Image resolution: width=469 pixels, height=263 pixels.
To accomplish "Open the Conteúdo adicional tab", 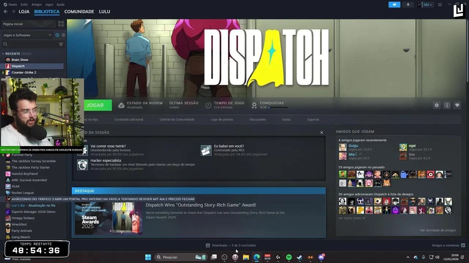I will (129, 119).
